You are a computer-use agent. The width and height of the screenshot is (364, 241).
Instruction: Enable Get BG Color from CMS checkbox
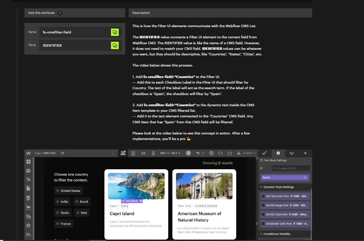click(263, 215)
